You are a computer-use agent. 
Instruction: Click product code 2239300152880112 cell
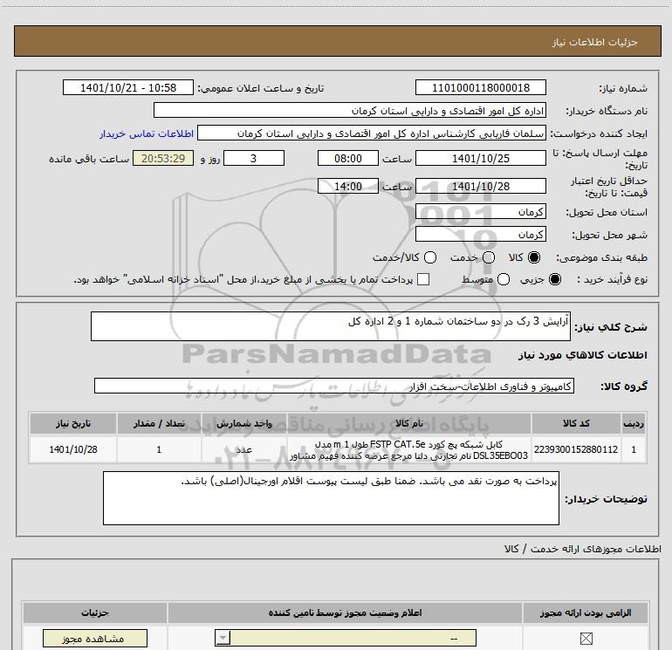point(576,449)
